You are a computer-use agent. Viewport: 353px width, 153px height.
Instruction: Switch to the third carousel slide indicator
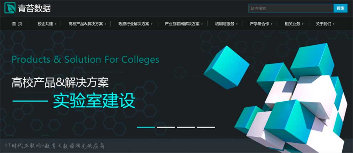tap(186, 127)
